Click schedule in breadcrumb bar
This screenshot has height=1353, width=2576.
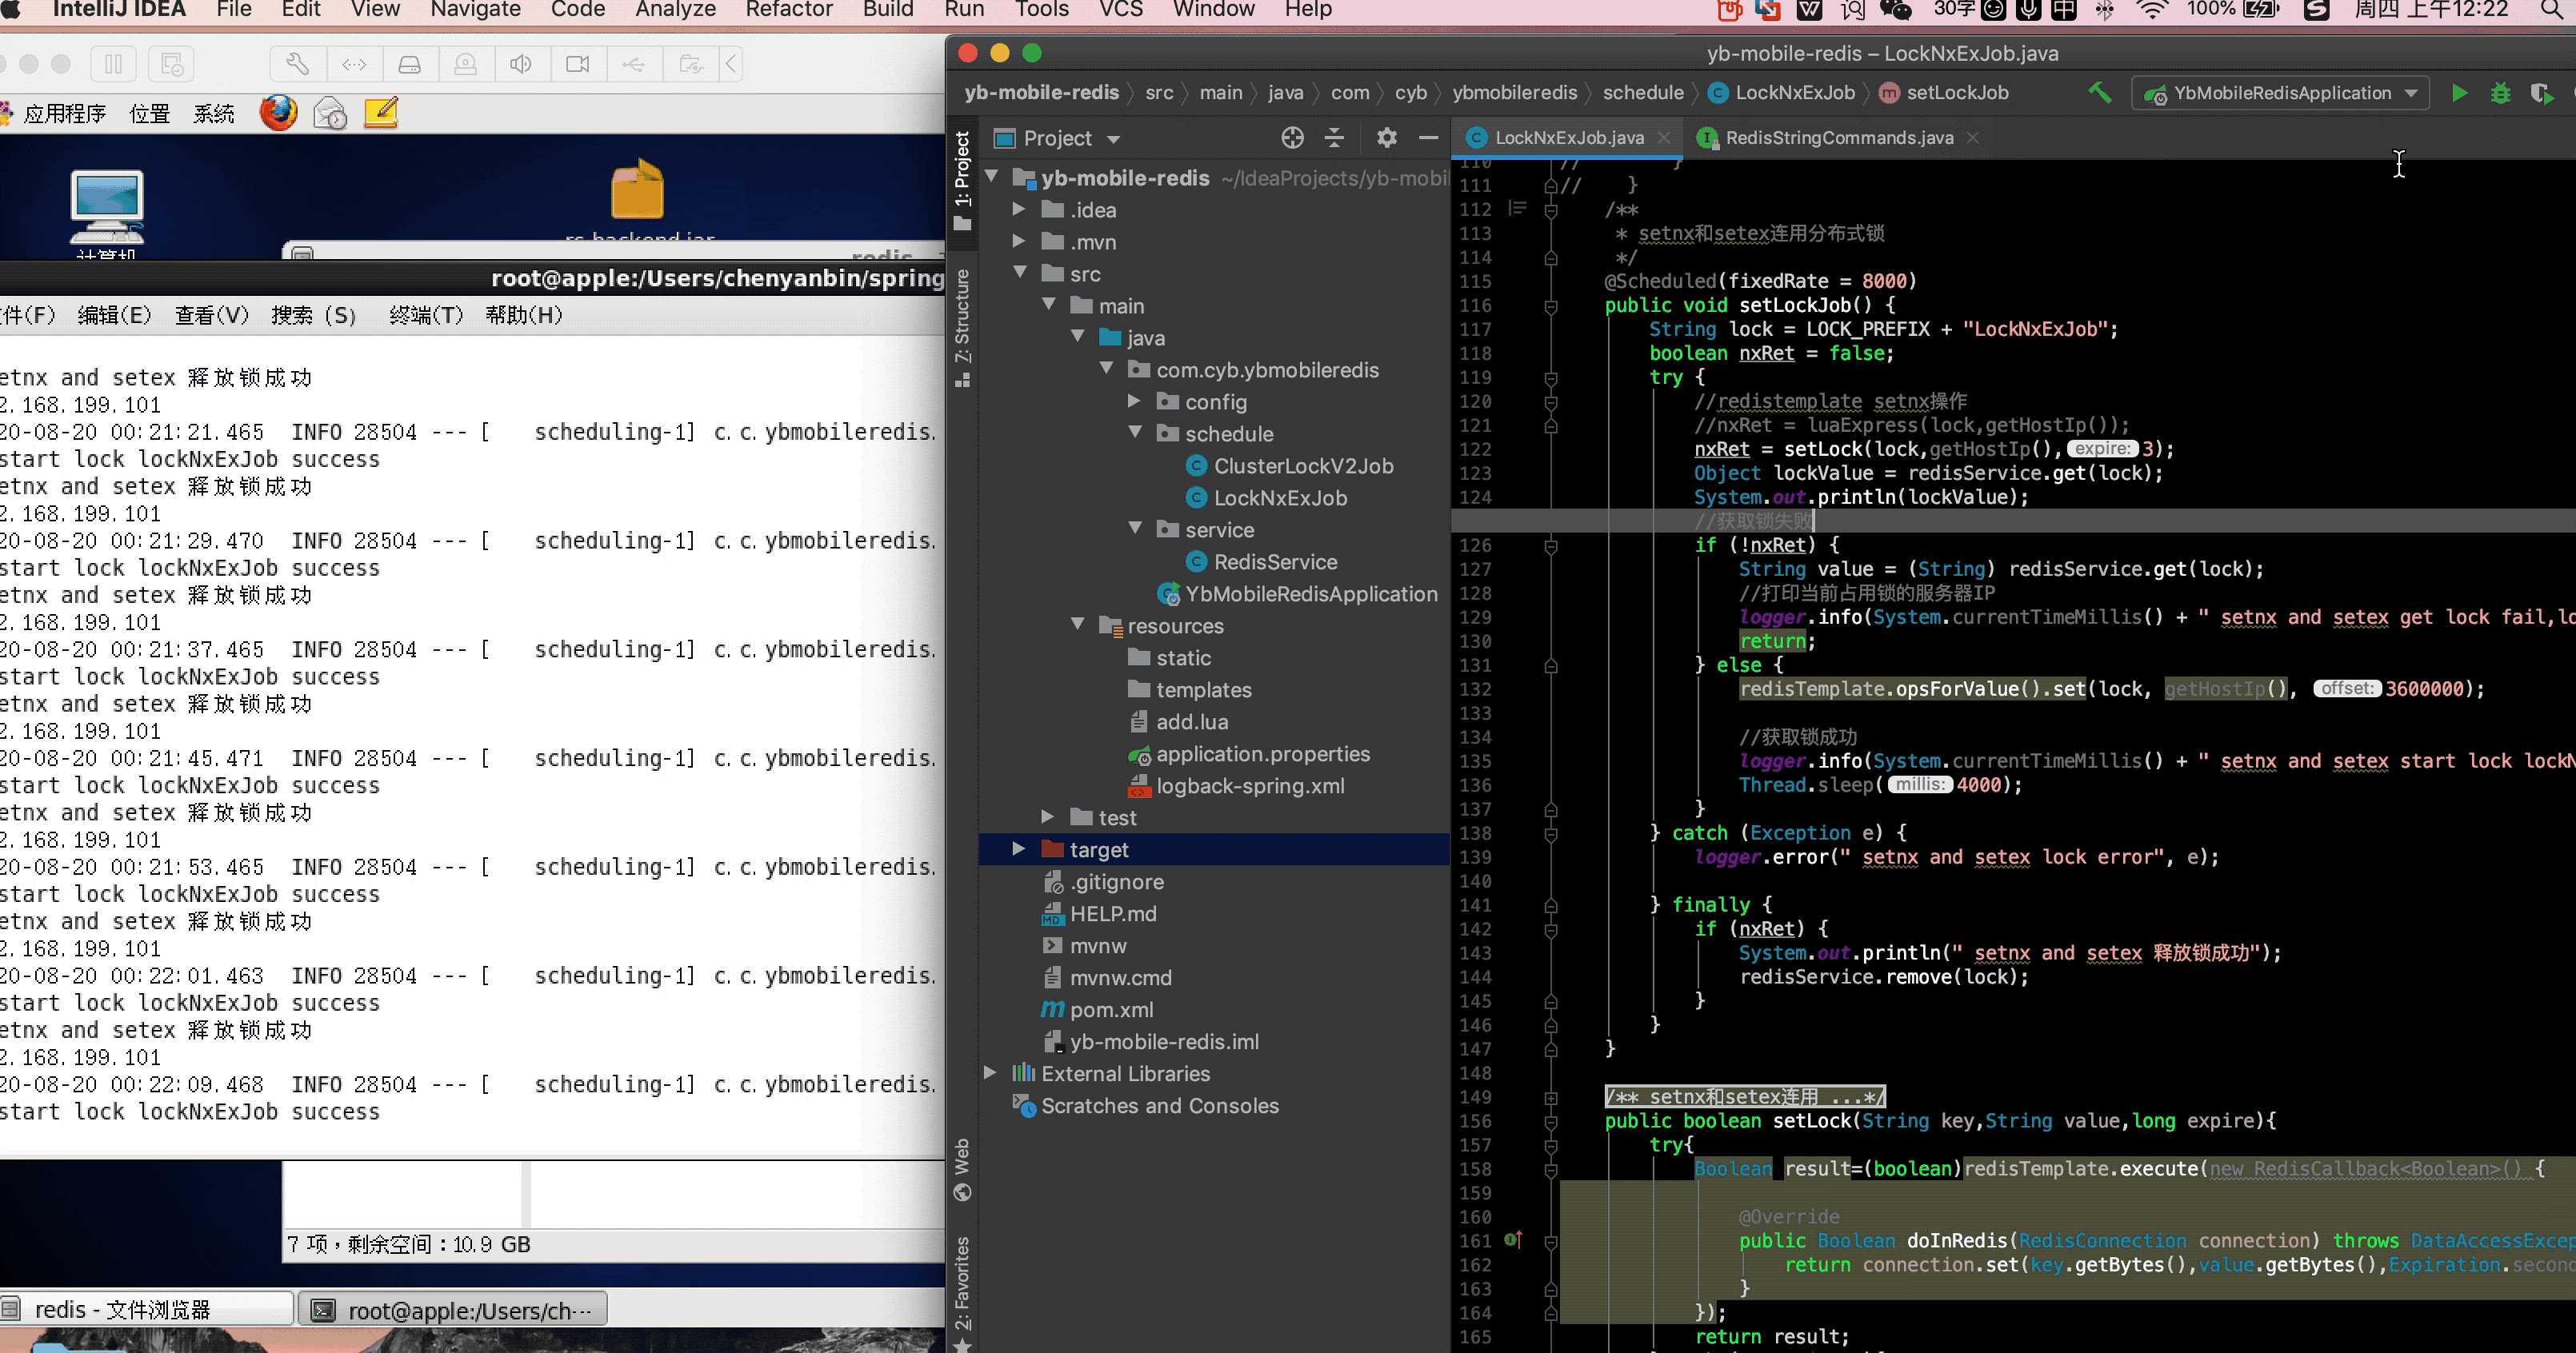click(x=1643, y=93)
